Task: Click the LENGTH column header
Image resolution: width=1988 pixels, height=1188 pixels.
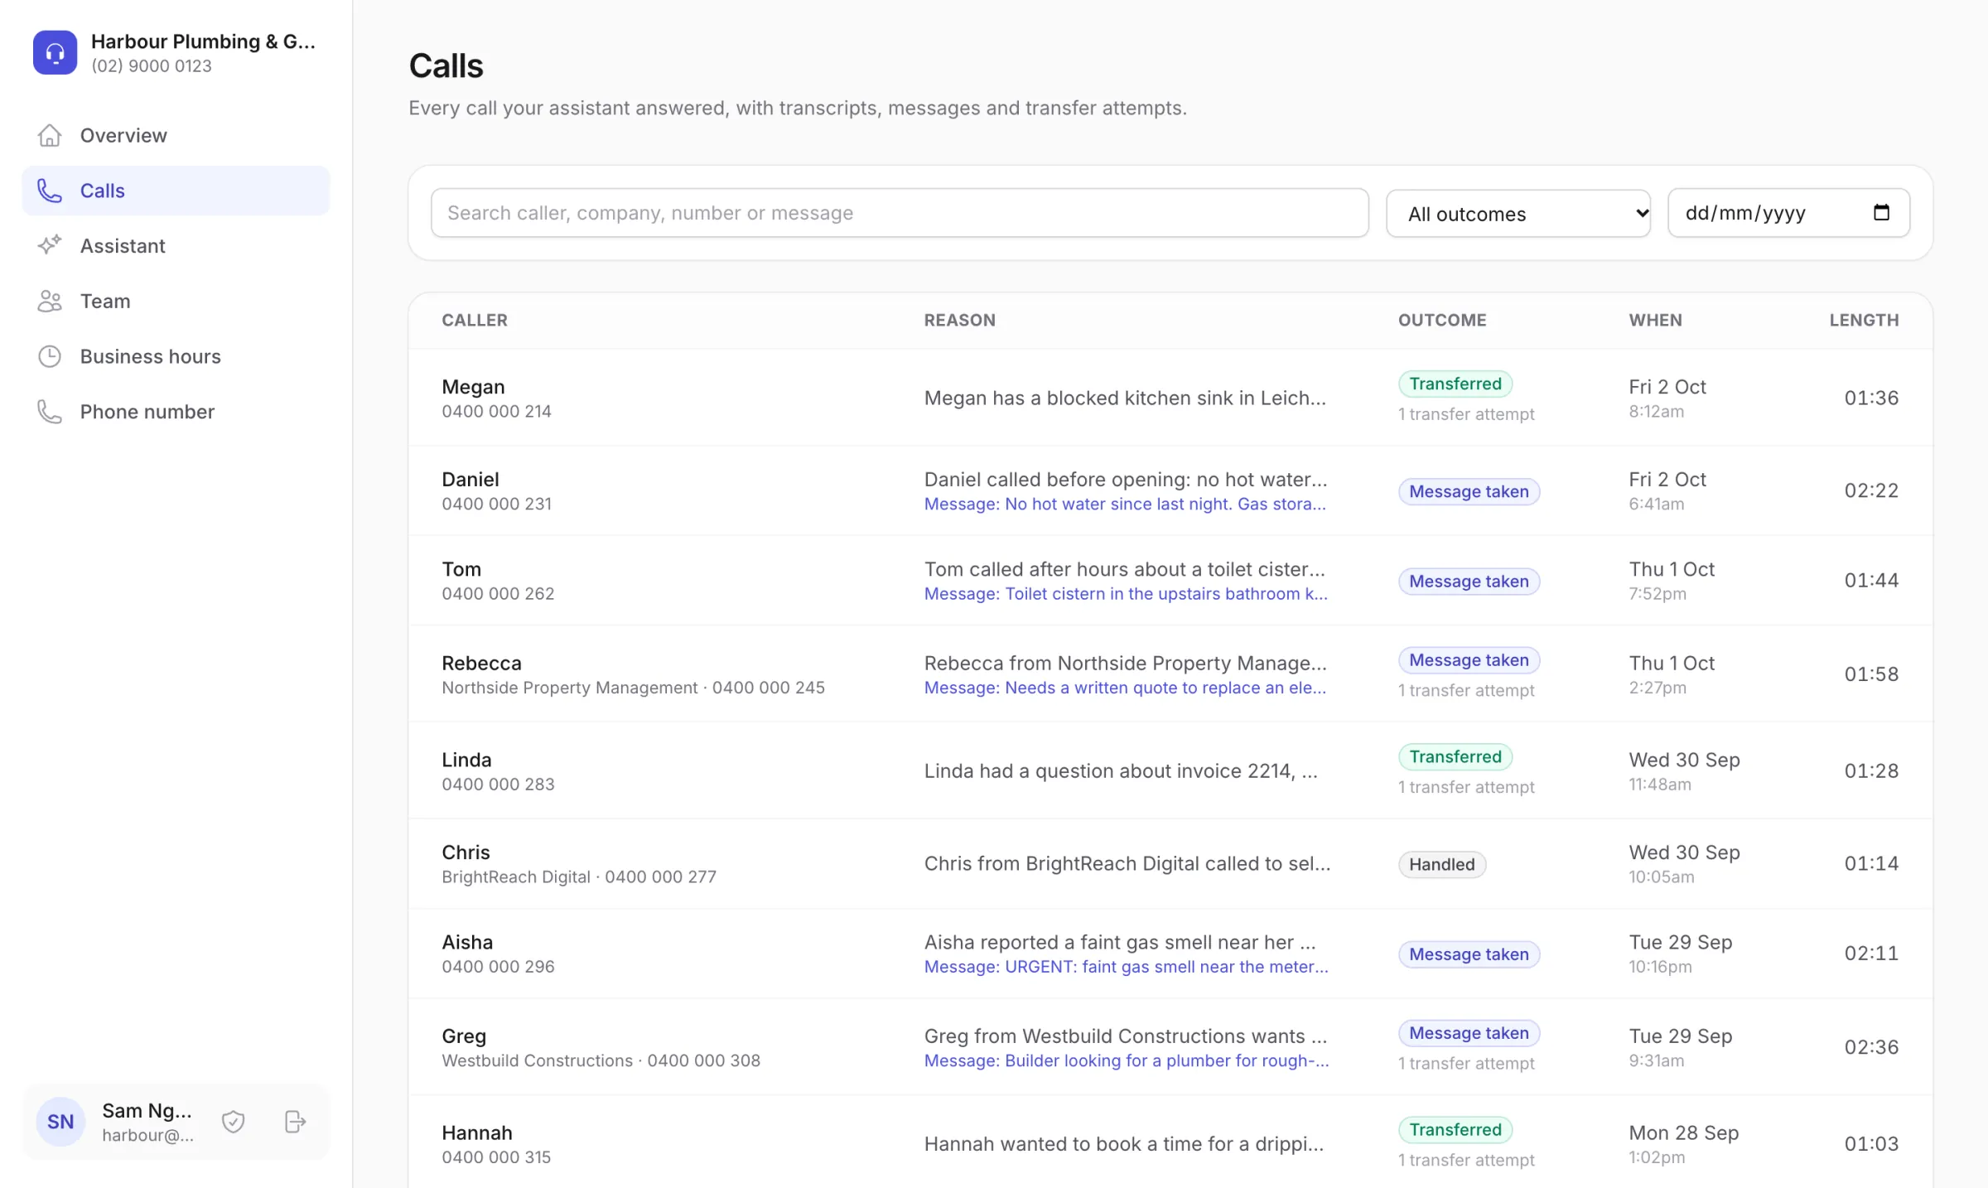Action: coord(1864,320)
